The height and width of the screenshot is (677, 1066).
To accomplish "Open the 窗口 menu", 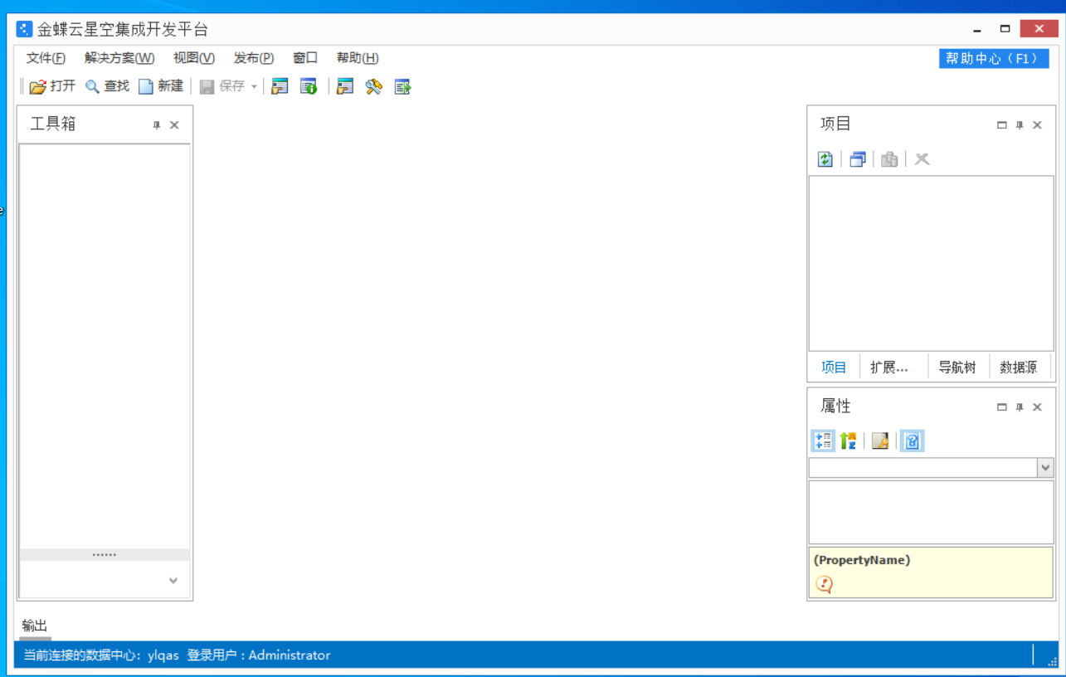I will click(x=305, y=58).
